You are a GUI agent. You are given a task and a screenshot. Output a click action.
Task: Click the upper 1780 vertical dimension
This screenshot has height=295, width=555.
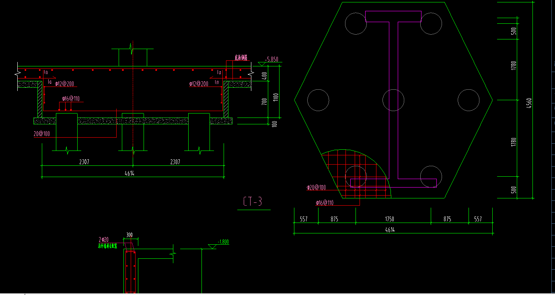pyautogui.click(x=514, y=66)
